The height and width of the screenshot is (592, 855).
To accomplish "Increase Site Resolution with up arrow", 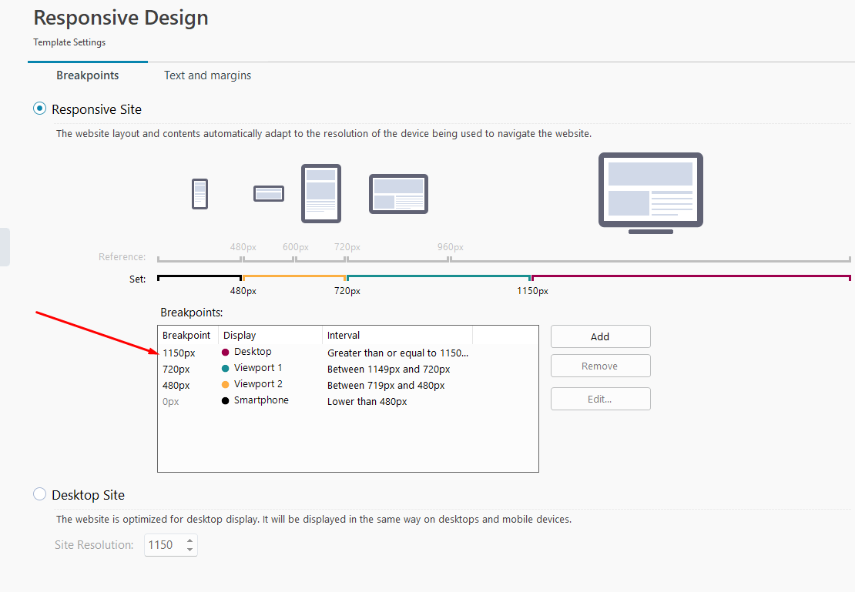I will 189,540.
